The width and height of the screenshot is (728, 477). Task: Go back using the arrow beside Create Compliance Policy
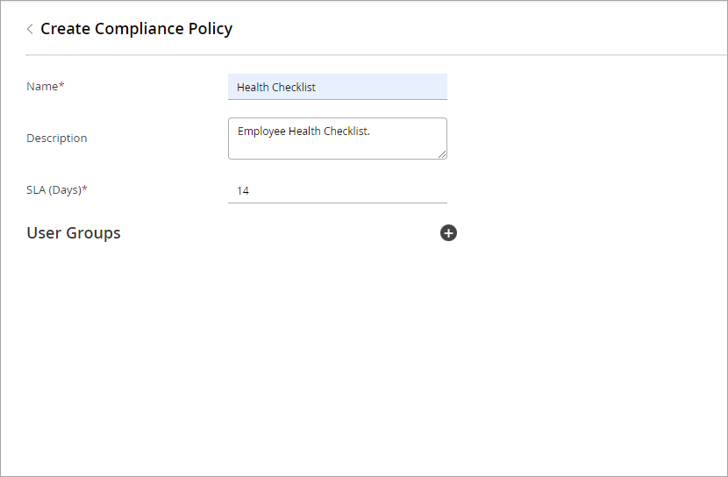point(30,29)
